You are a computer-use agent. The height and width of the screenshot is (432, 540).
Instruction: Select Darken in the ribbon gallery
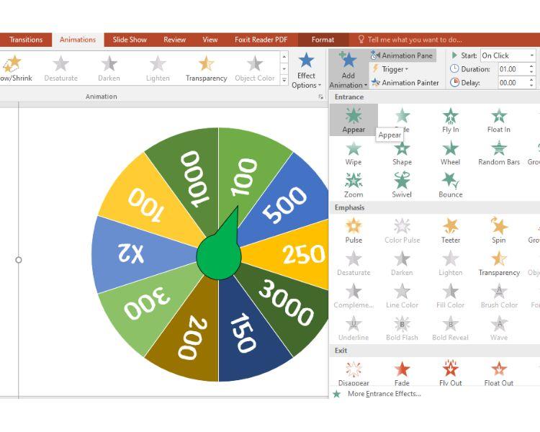click(x=109, y=68)
